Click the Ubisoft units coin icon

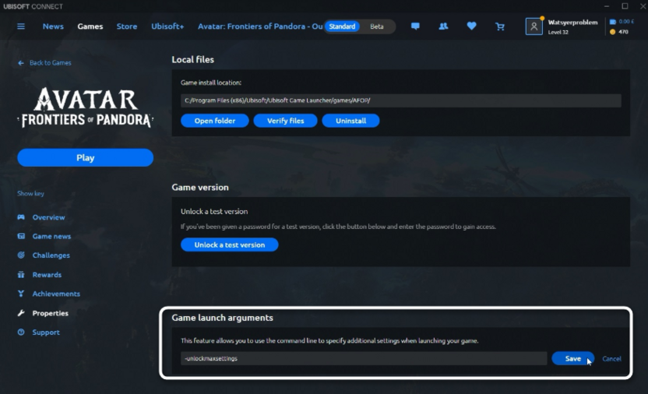click(613, 32)
